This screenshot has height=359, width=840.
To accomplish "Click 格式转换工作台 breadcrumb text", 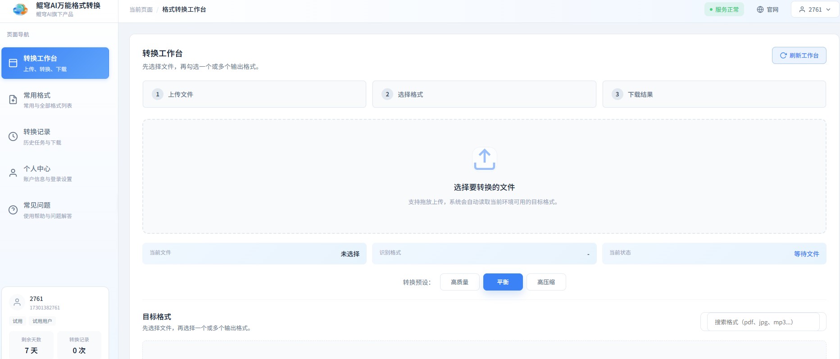I will pyautogui.click(x=184, y=9).
